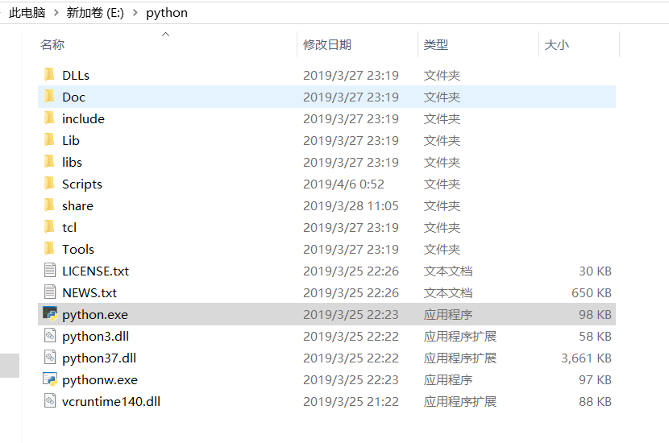Click the Tools folder icon
This screenshot has height=443, width=669.
[x=50, y=249]
